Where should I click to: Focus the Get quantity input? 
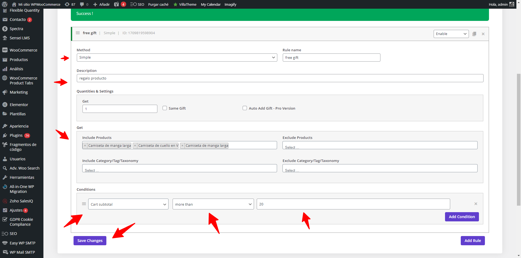coord(120,109)
